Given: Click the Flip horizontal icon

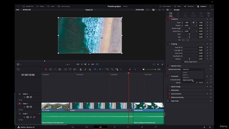Looking at the screenshot, I should [183, 40].
